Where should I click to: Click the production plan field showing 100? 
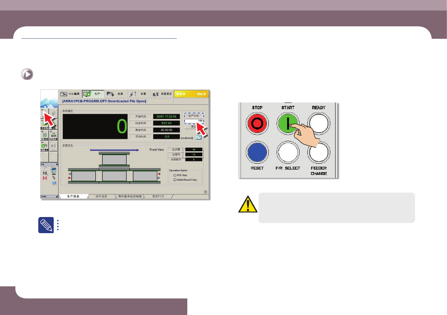[x=194, y=121]
